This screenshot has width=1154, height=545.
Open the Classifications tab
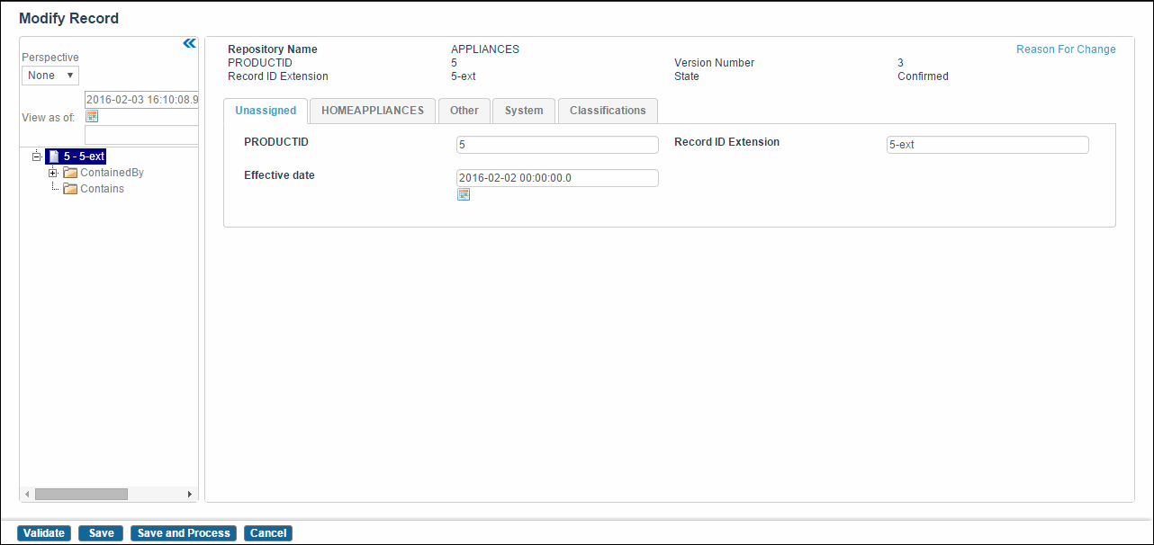coord(608,111)
